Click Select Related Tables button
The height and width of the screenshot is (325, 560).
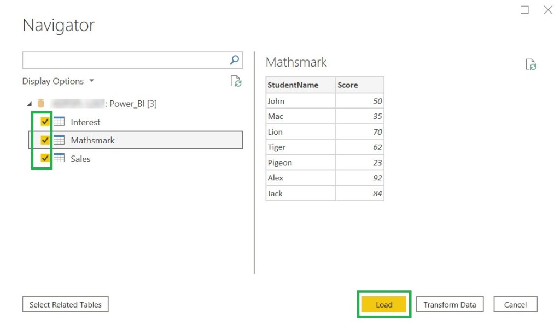[65, 305]
